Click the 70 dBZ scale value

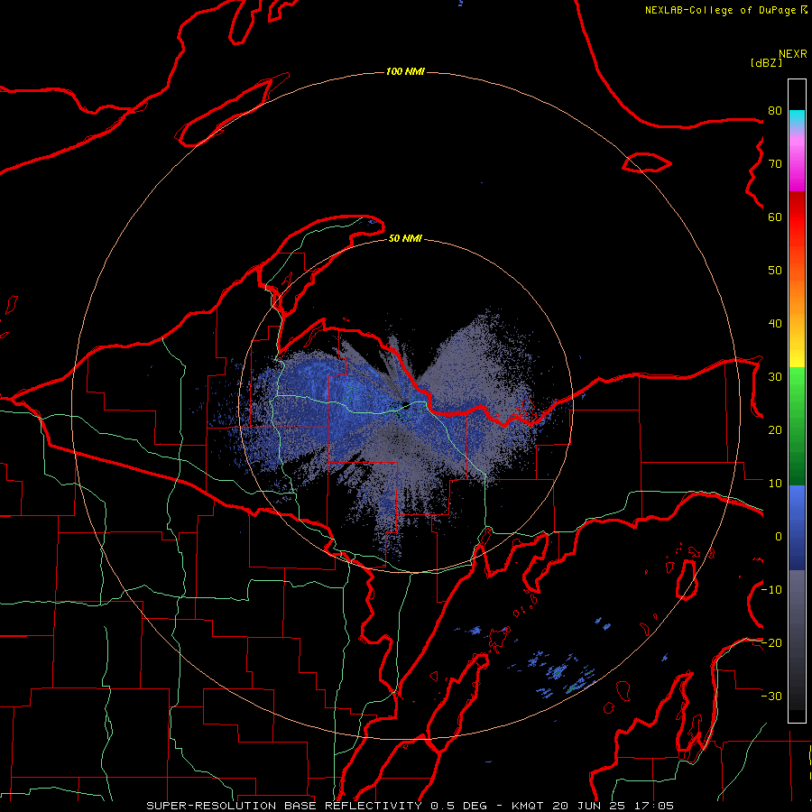pos(775,164)
